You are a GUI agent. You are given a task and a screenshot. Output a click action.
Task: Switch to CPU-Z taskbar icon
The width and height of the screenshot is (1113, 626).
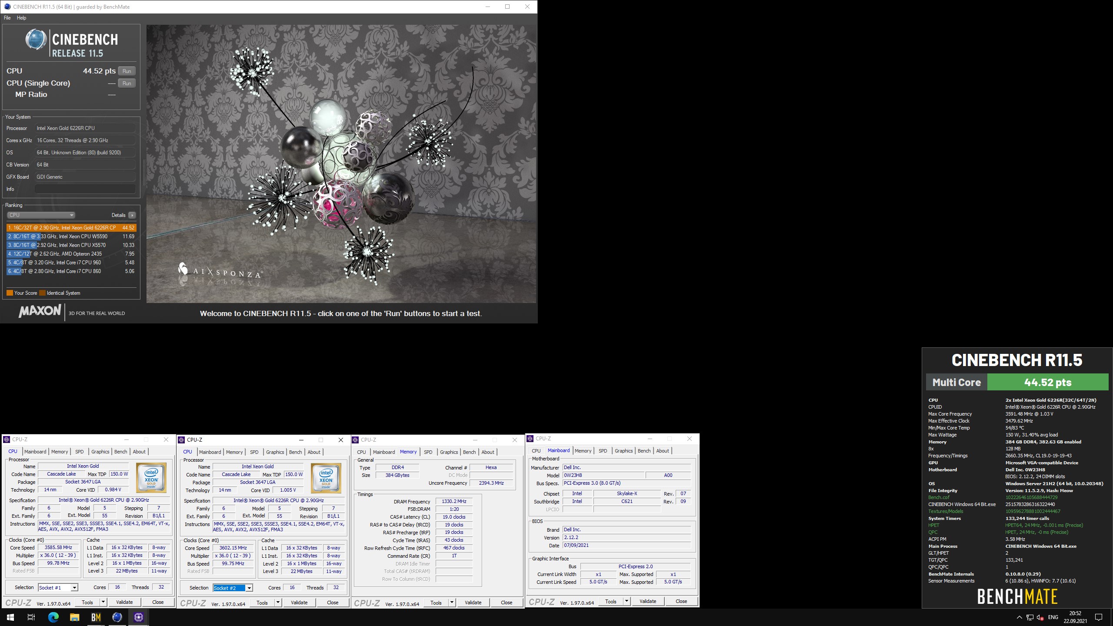[138, 617]
